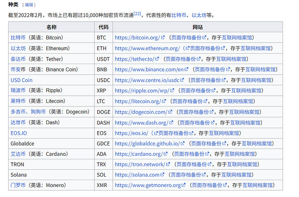Screen dimensions: 299x197
Task: Open 页面存档备份 link in the DASH row
Action: click(197, 123)
